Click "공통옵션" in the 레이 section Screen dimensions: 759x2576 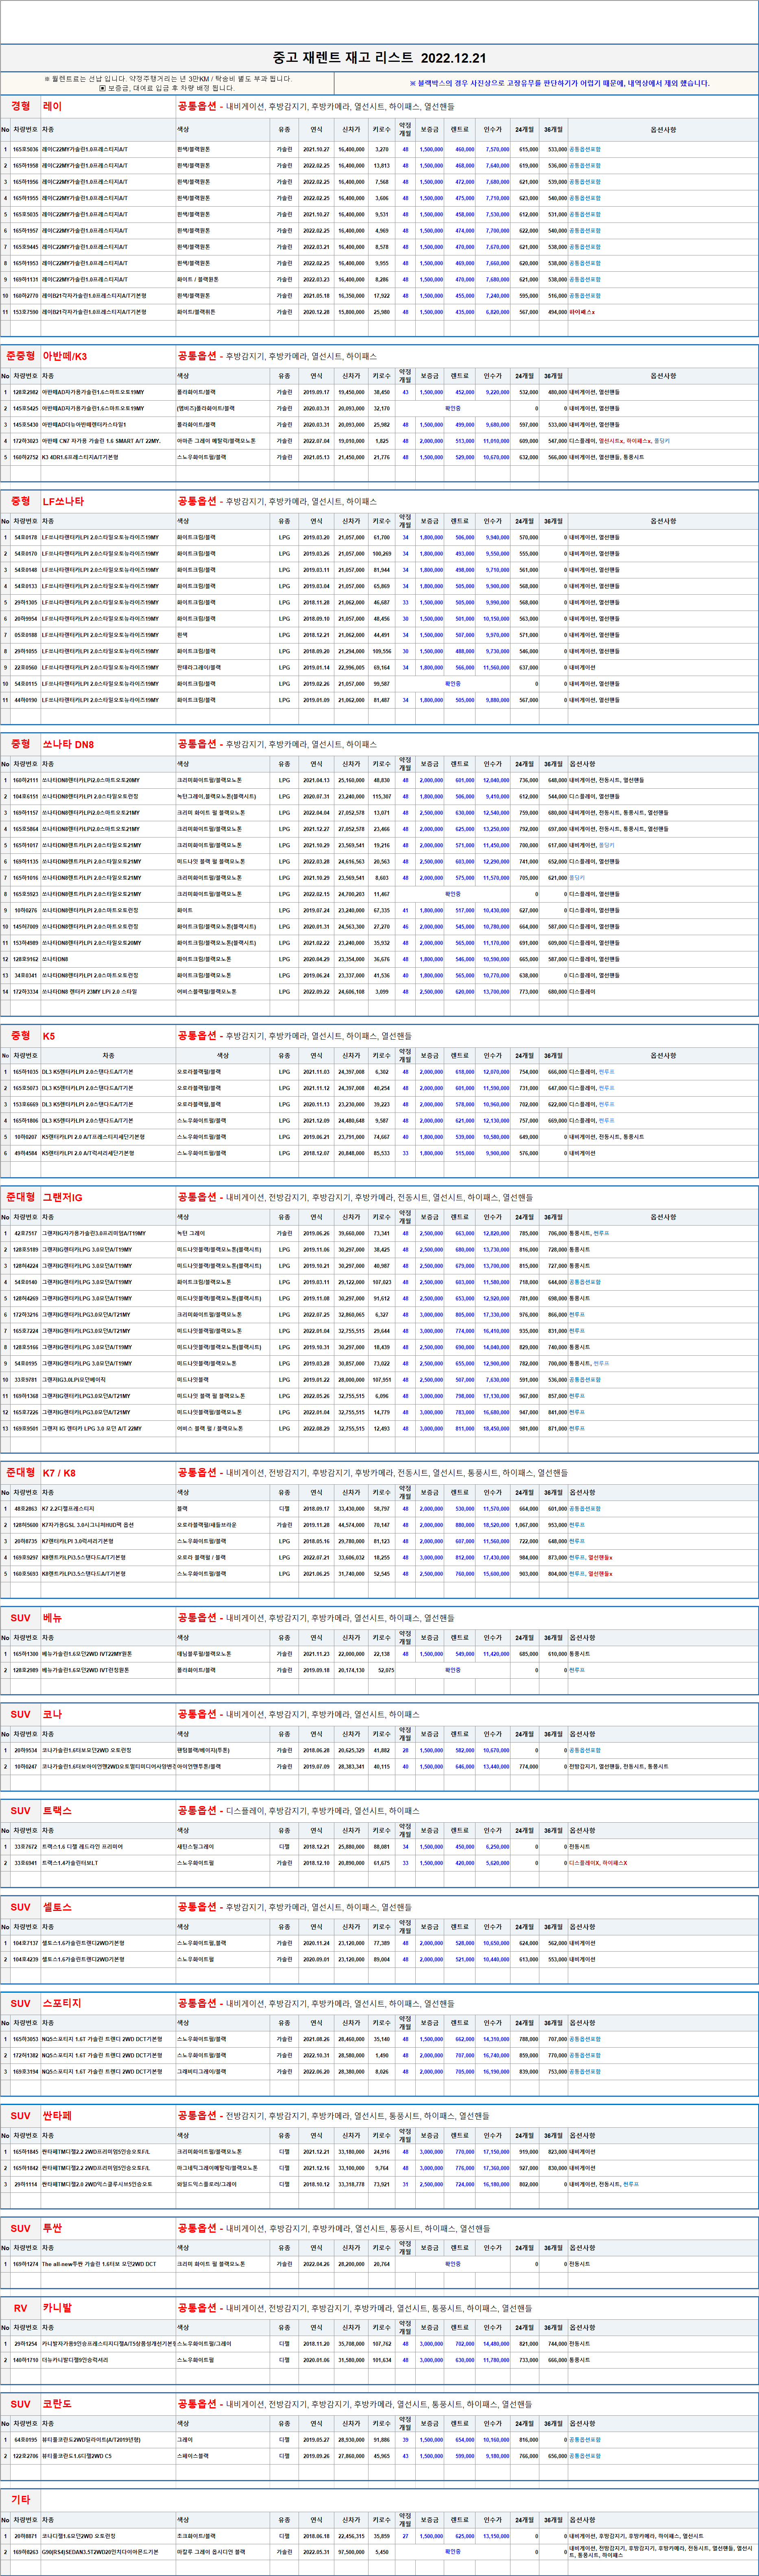pos(197,106)
